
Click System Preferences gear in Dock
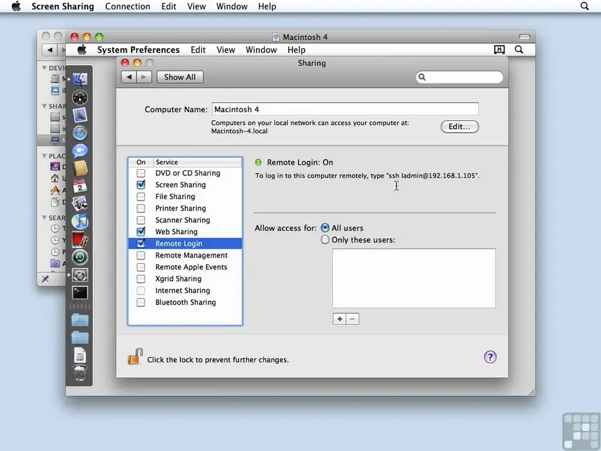click(x=80, y=275)
